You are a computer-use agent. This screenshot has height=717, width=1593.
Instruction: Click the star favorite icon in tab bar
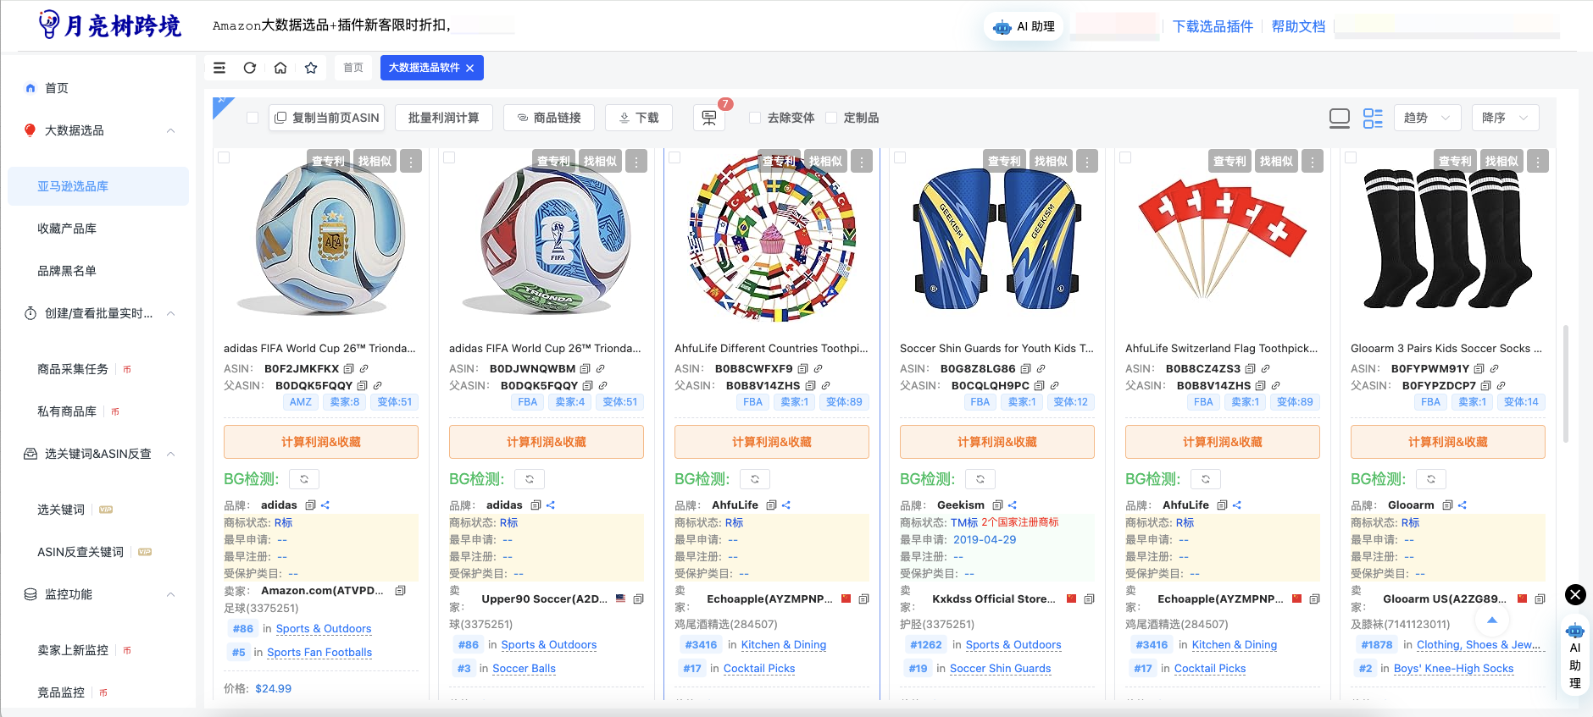pos(311,68)
